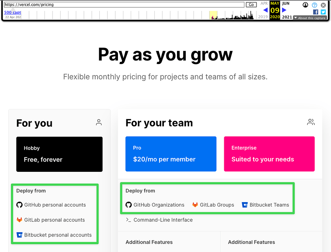
Task: Open Wayback Machine user account icon
Action: tap(305, 5)
